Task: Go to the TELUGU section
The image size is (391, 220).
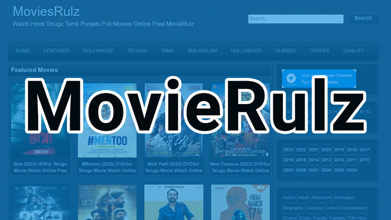Action: 137,51
